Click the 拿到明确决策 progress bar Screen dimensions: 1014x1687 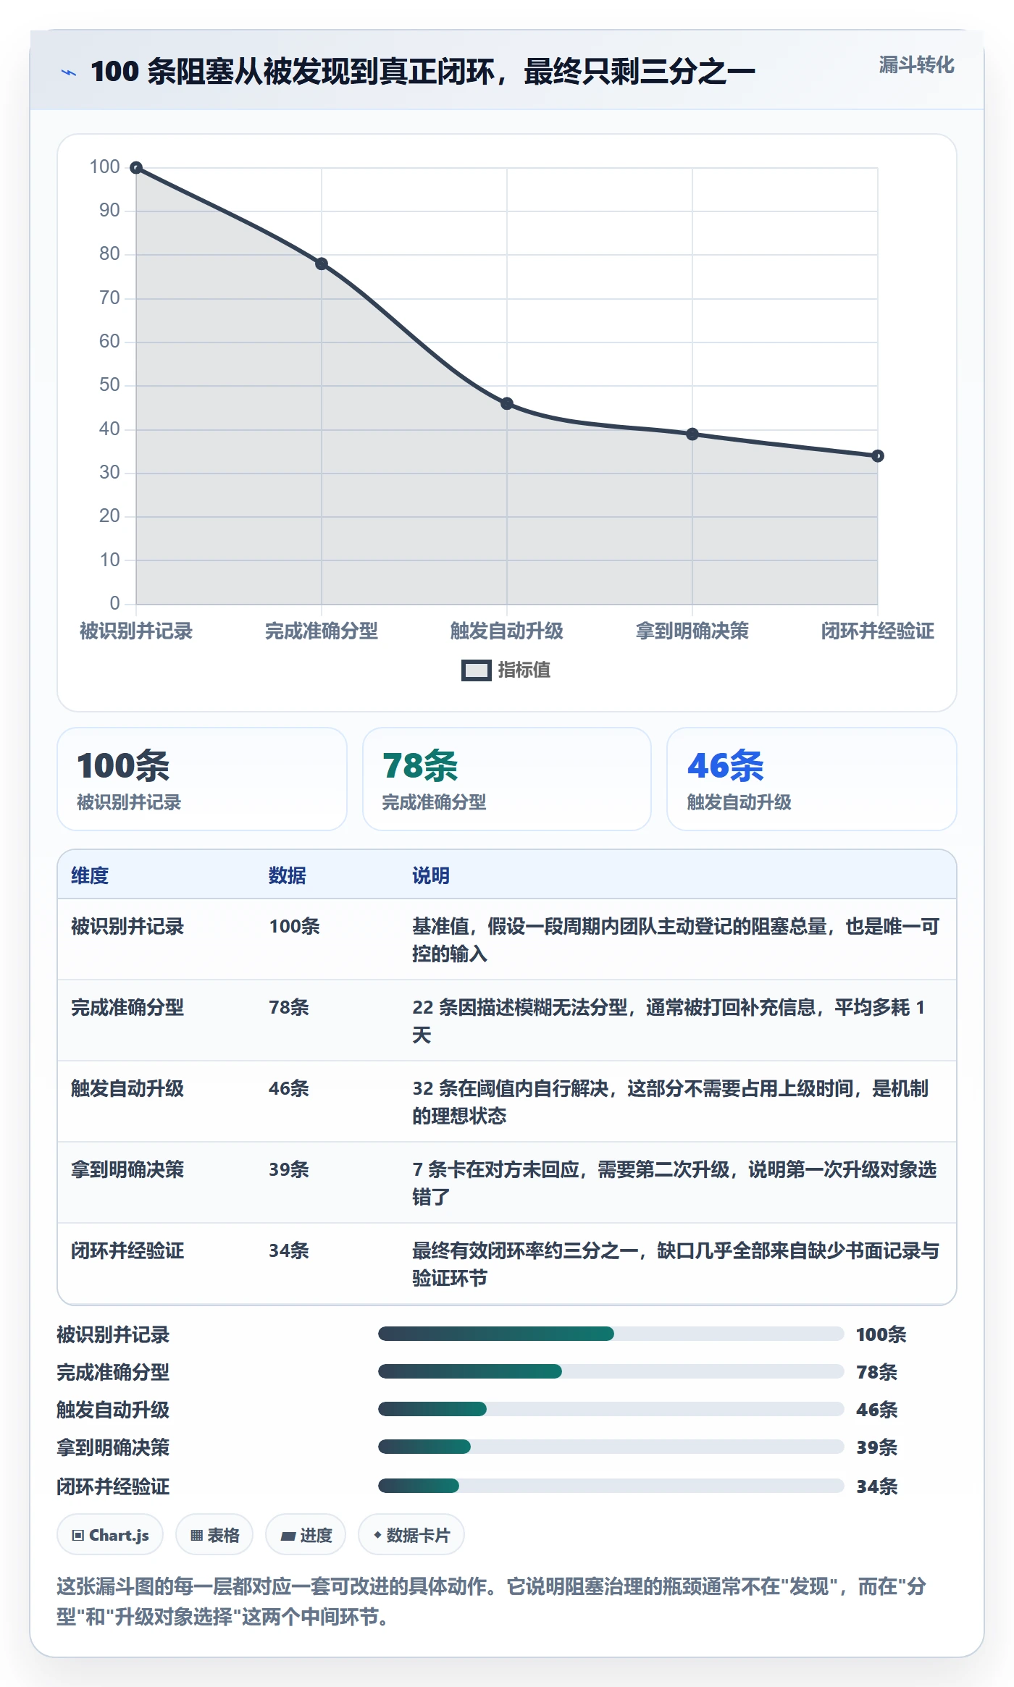point(611,1447)
